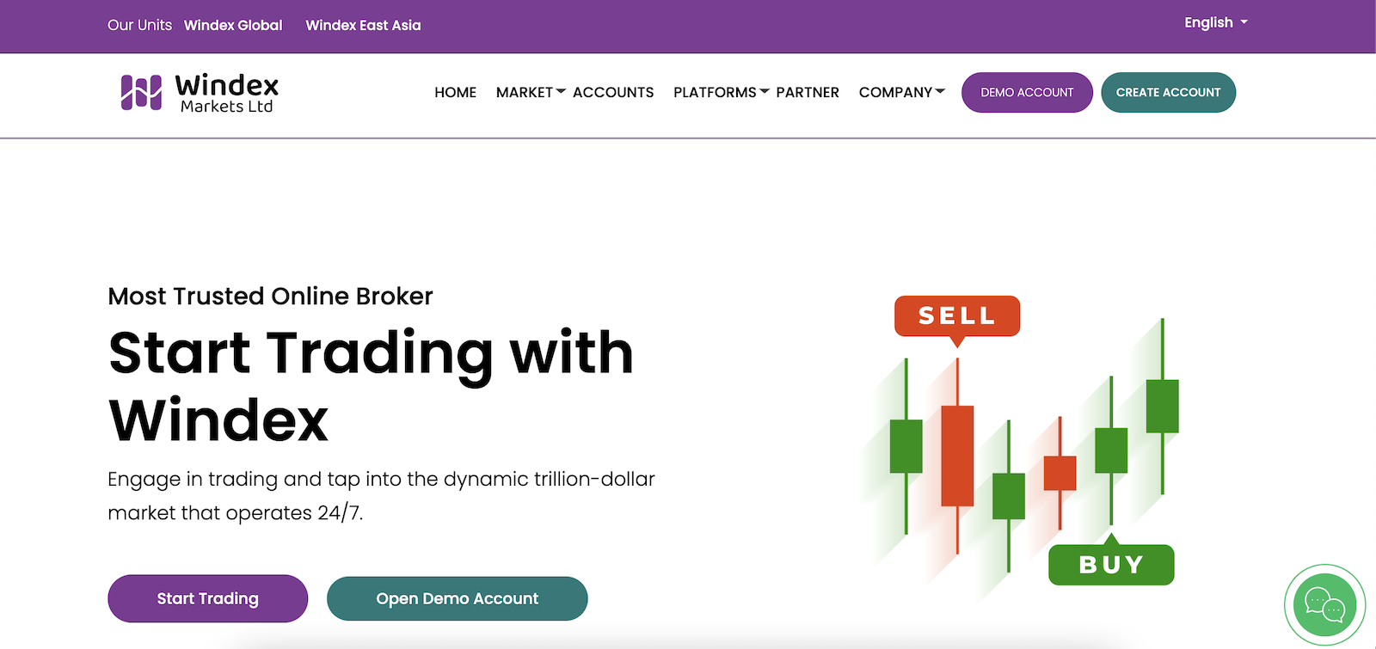Viewport: 1376px width, 649px height.
Task: Click the leftmost green candlestick
Action: pos(906,446)
